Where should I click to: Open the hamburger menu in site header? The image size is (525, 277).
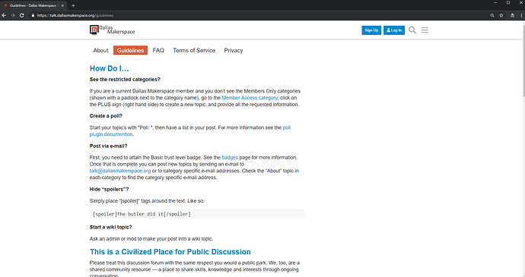[x=425, y=30]
